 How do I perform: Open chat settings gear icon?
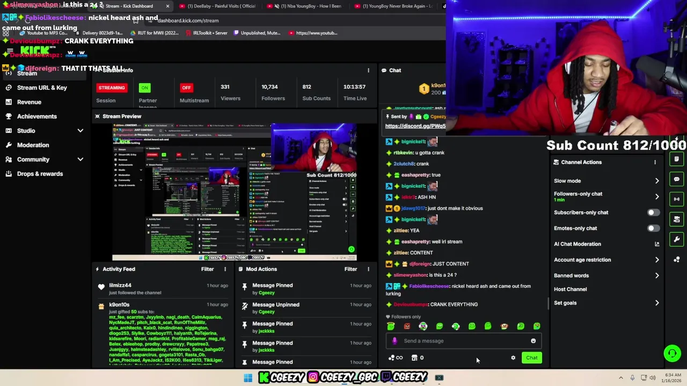click(x=513, y=358)
